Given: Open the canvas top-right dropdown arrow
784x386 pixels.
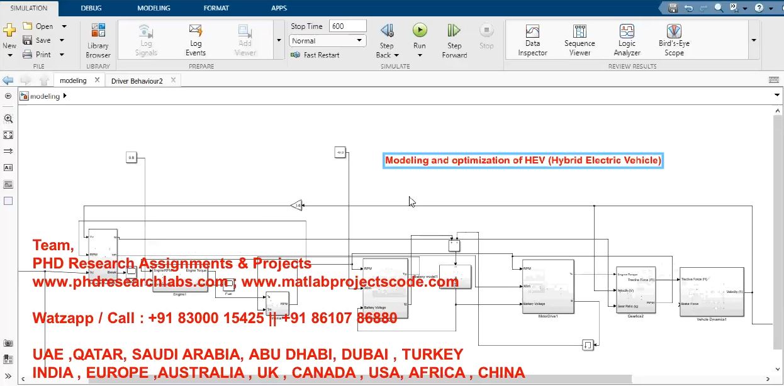Looking at the screenshot, I should (x=777, y=95).
